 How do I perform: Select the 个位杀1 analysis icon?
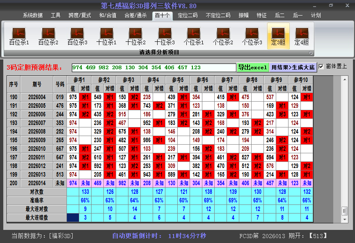click(194, 36)
